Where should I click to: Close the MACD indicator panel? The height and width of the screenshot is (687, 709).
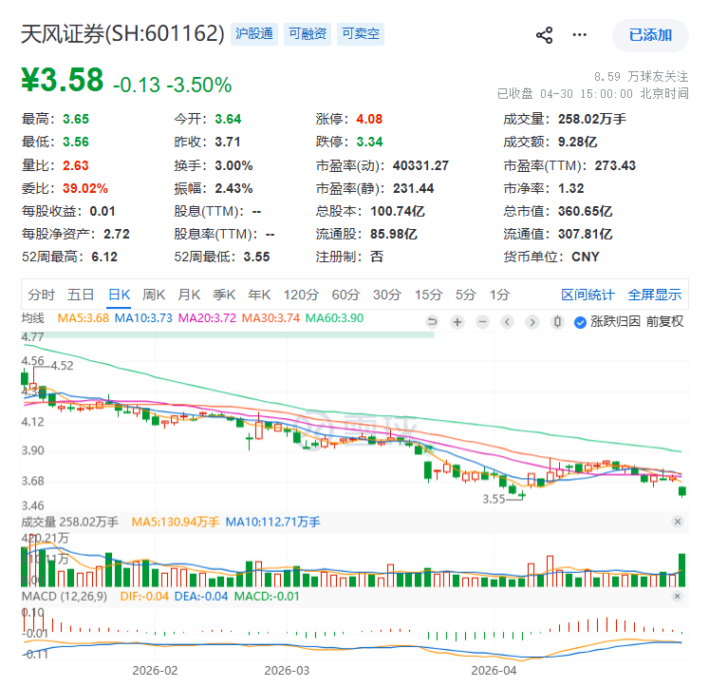pos(678,596)
